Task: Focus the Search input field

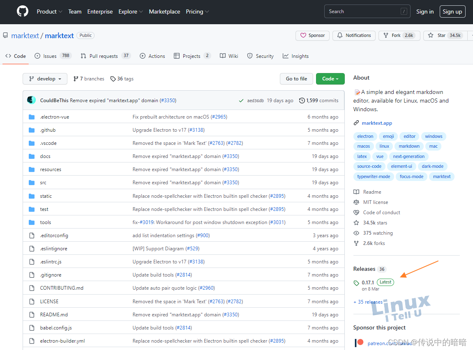Action: [x=367, y=11]
